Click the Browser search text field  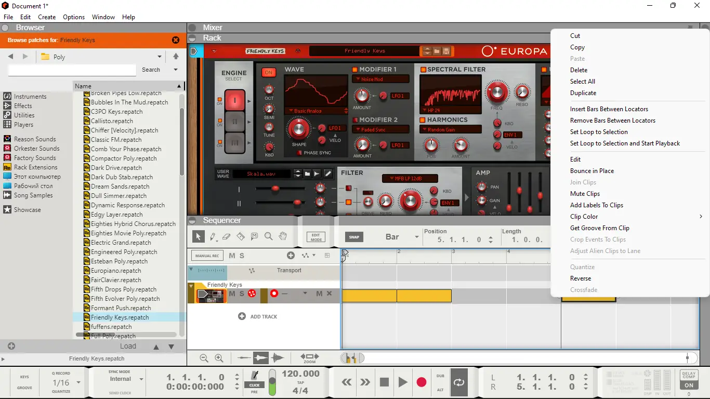click(x=72, y=70)
